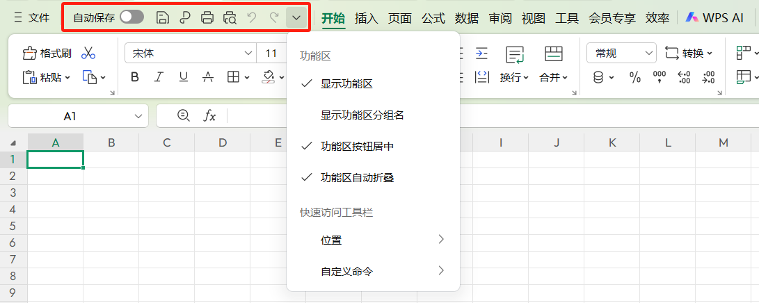Switch to the 页面 tab

400,18
